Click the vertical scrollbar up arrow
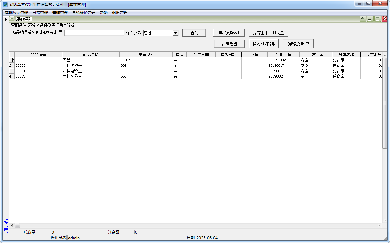The width and height of the screenshot is (390, 243). (385, 55)
